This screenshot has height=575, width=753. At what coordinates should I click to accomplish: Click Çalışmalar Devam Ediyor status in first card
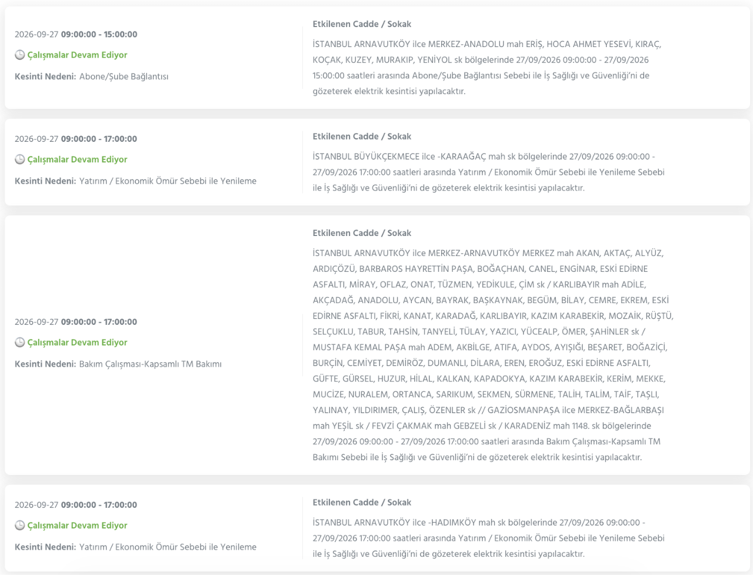coord(77,55)
